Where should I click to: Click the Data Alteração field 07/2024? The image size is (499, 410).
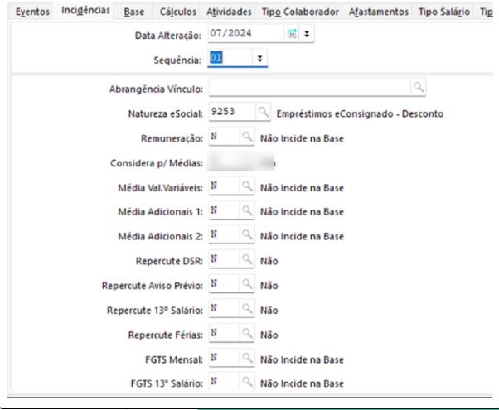click(x=246, y=33)
